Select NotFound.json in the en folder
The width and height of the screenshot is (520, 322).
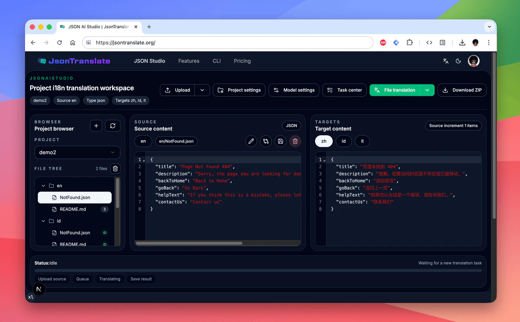click(75, 197)
